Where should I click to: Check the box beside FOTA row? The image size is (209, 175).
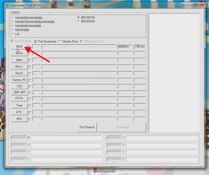30,99
